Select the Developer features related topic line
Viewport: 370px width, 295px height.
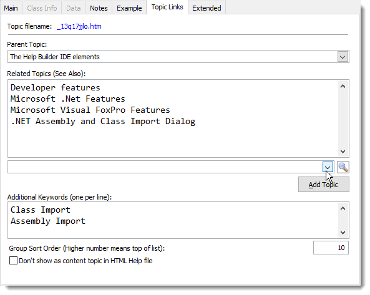[x=56, y=88]
